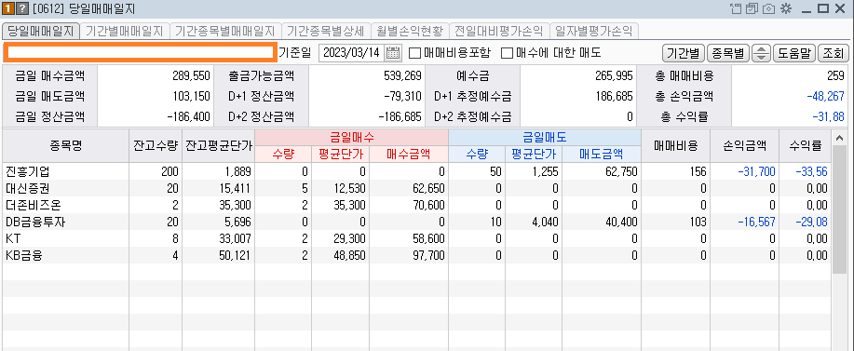Open the 기간종목별상세 tab

[326, 31]
